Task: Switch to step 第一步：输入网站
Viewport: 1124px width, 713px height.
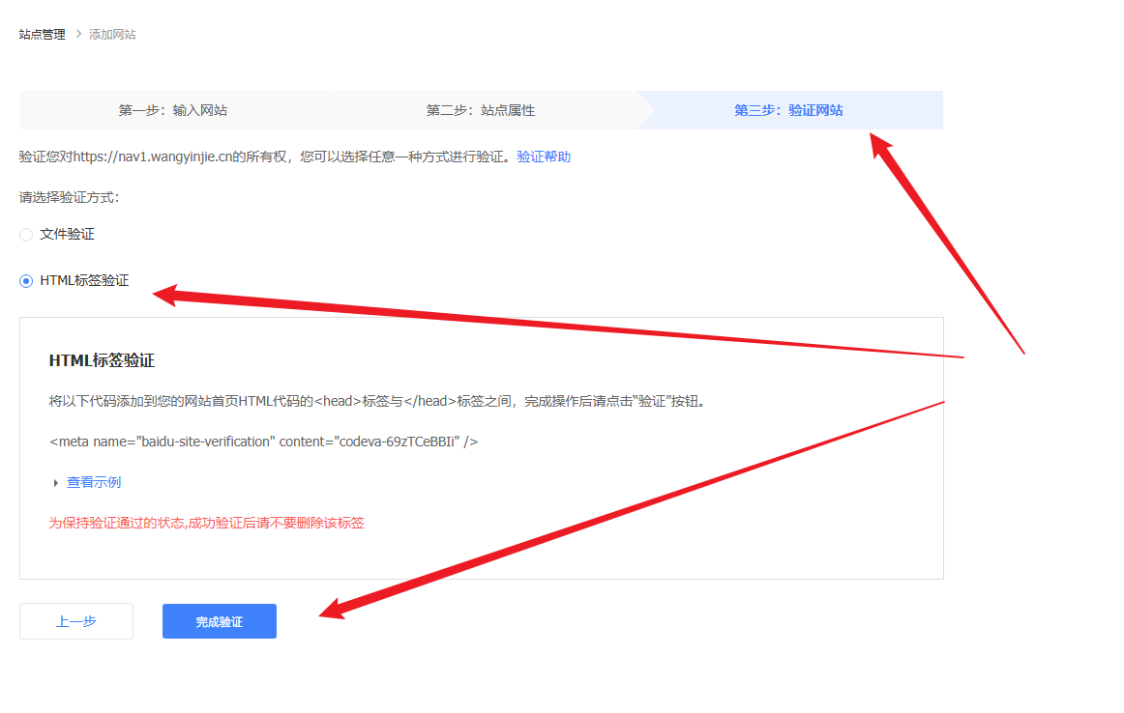Action: pyautogui.click(x=173, y=110)
